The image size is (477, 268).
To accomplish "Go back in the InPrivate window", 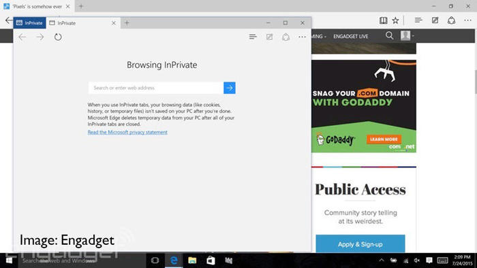I will tap(22, 37).
